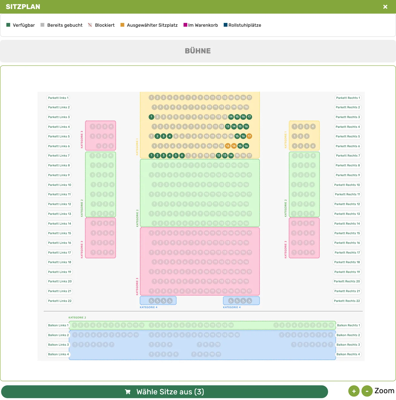Viewport: 396px width, 400px height.
Task: Close the Sitzplan dialog with the X
Action: point(385,7)
